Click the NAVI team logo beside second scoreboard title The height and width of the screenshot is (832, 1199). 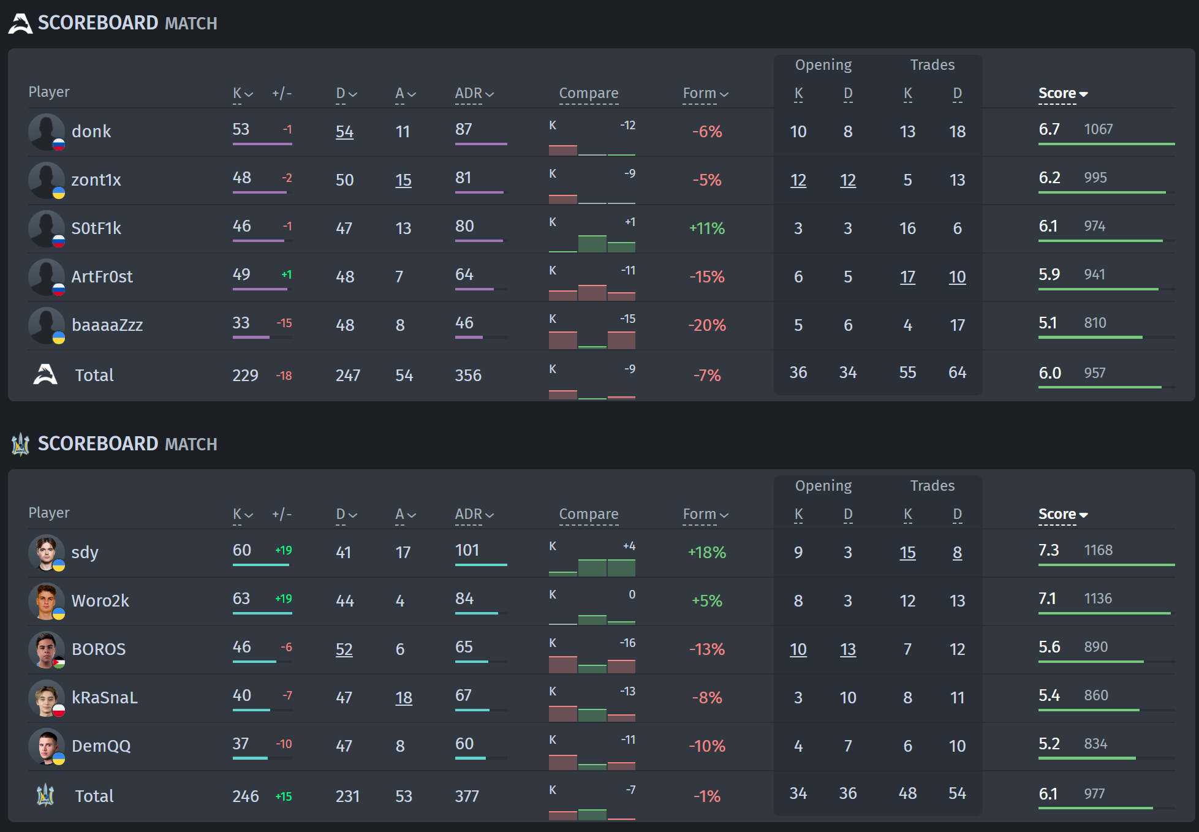[21, 444]
